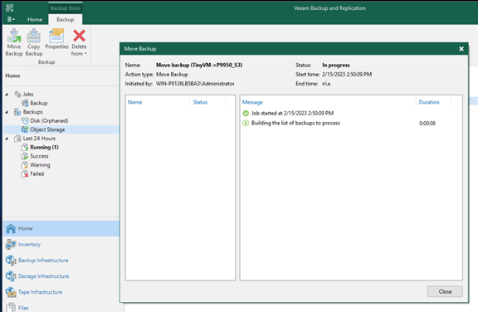Select 'Building the list of backups' row
This screenshot has height=312, width=478.
(x=351, y=123)
